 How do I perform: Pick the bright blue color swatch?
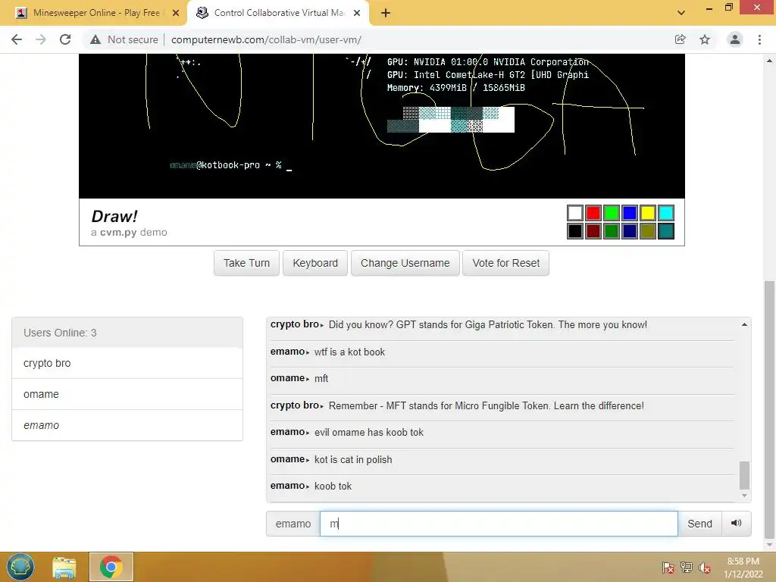tap(630, 213)
